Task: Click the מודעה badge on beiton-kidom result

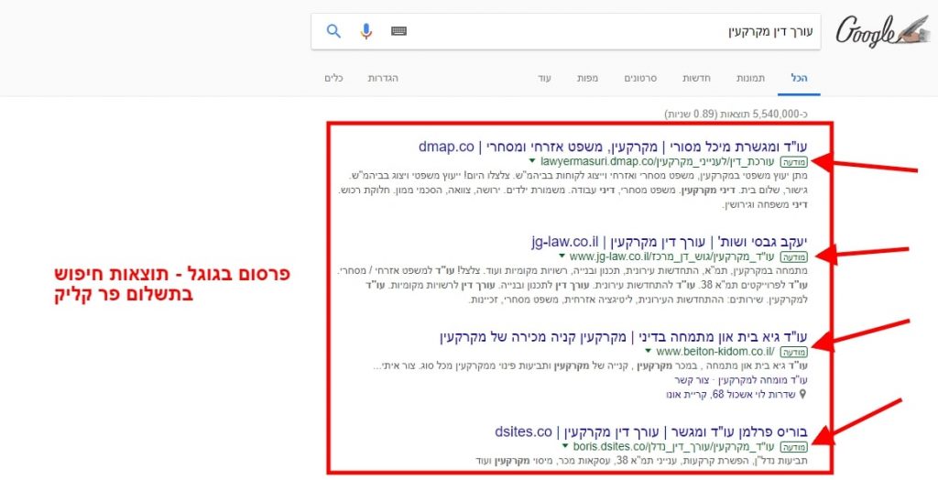Action: 794,353
